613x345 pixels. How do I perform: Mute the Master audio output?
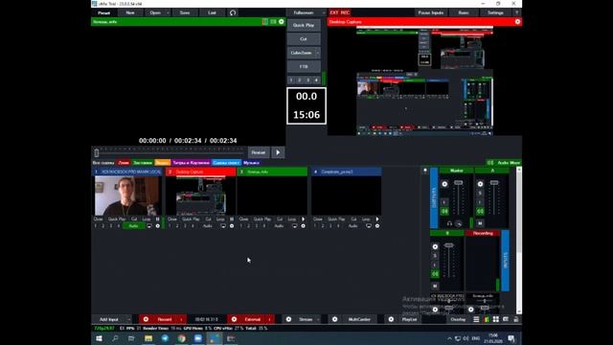click(x=444, y=211)
